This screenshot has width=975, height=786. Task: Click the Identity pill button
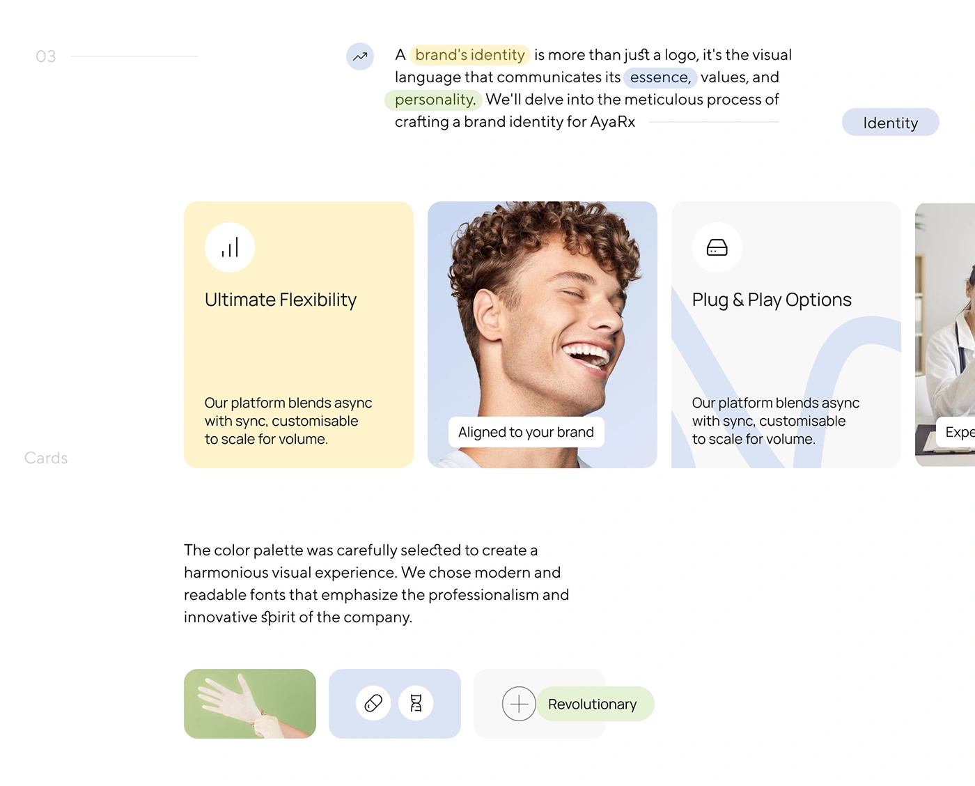[891, 123]
